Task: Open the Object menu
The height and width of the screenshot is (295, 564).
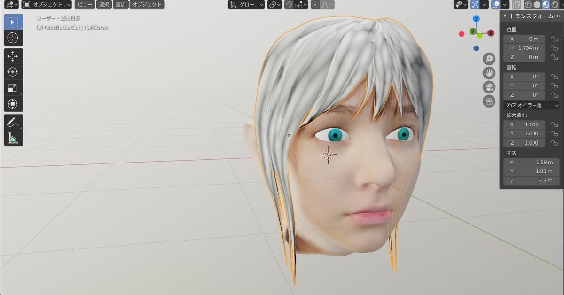Action: (147, 5)
